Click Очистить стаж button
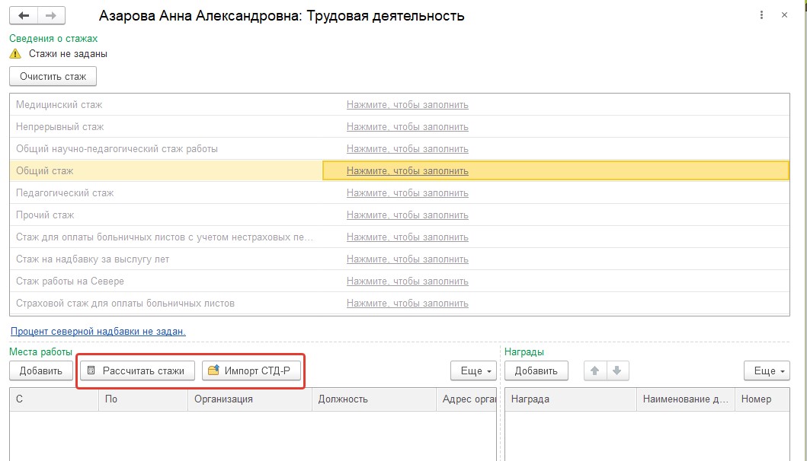Viewport: 807px width, 461px height. (x=53, y=77)
